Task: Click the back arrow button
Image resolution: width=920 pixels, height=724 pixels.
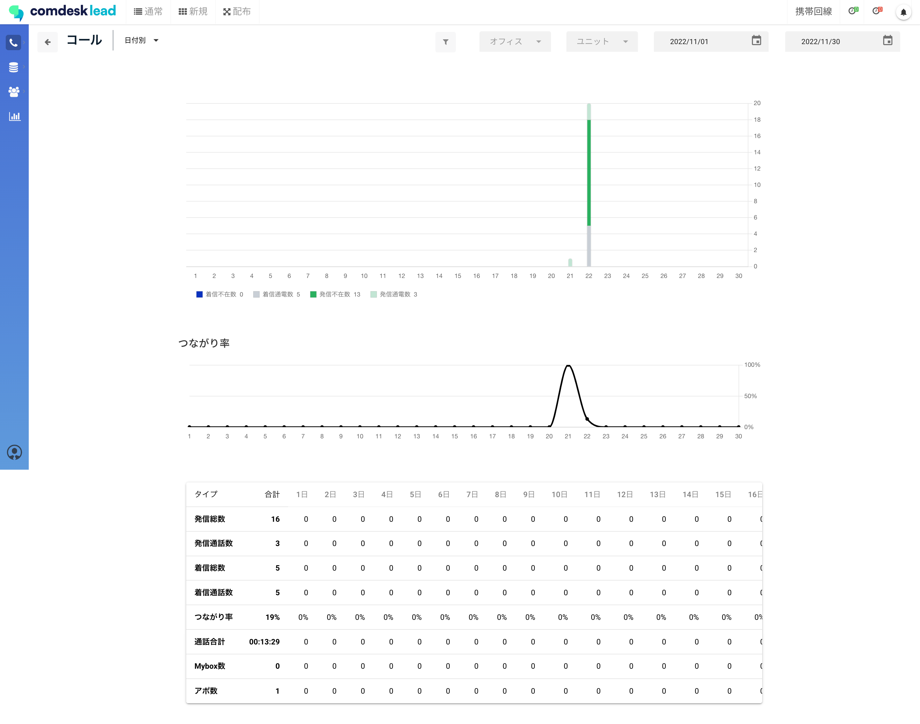Action: pyautogui.click(x=48, y=42)
